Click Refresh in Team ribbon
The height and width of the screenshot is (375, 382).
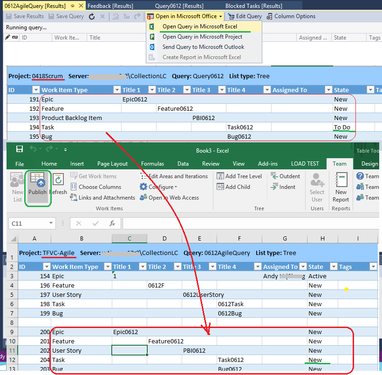tap(58, 184)
